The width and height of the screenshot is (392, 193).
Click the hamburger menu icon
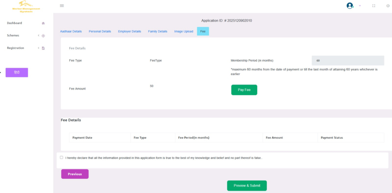pyautogui.click(x=62, y=6)
